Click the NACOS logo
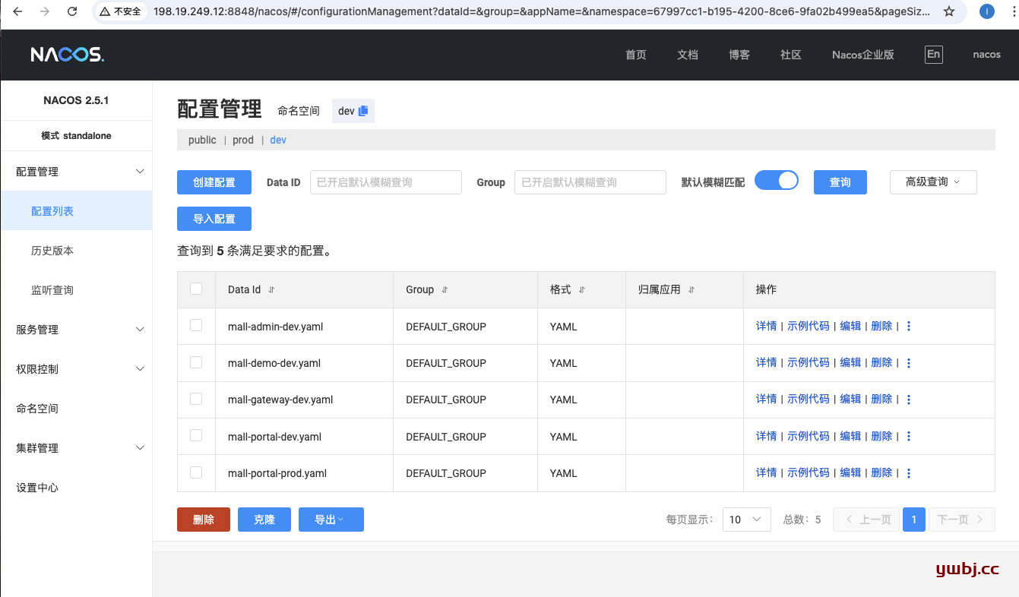The image size is (1019, 597). tap(67, 55)
